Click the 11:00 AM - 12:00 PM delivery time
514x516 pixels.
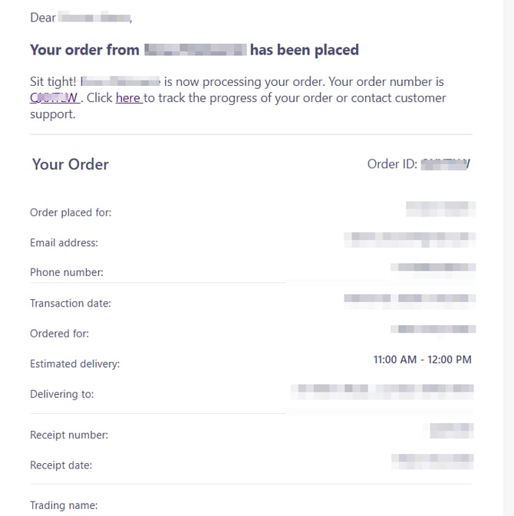coord(423,359)
